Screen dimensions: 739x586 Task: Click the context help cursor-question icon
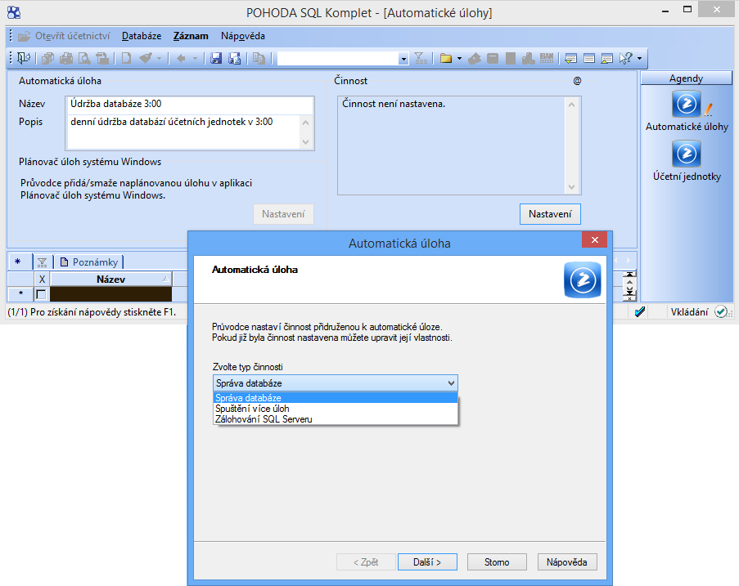[626, 58]
